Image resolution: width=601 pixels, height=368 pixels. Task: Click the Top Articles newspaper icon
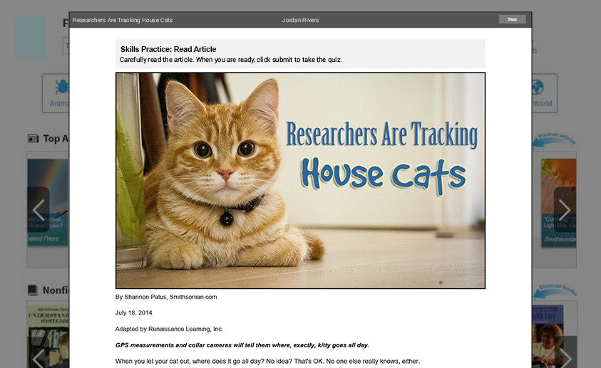(33, 139)
